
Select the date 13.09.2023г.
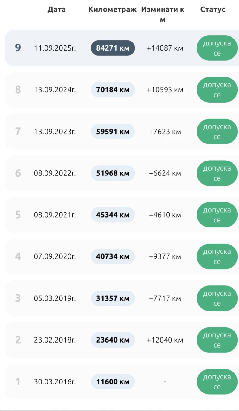[55, 132]
